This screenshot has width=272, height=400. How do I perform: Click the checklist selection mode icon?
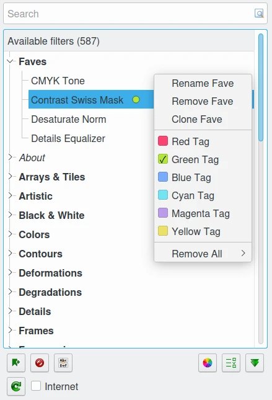point(231,363)
